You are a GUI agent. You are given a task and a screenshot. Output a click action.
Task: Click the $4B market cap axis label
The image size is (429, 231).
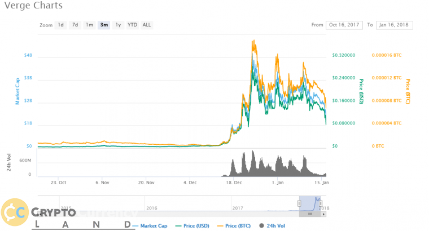(x=28, y=55)
